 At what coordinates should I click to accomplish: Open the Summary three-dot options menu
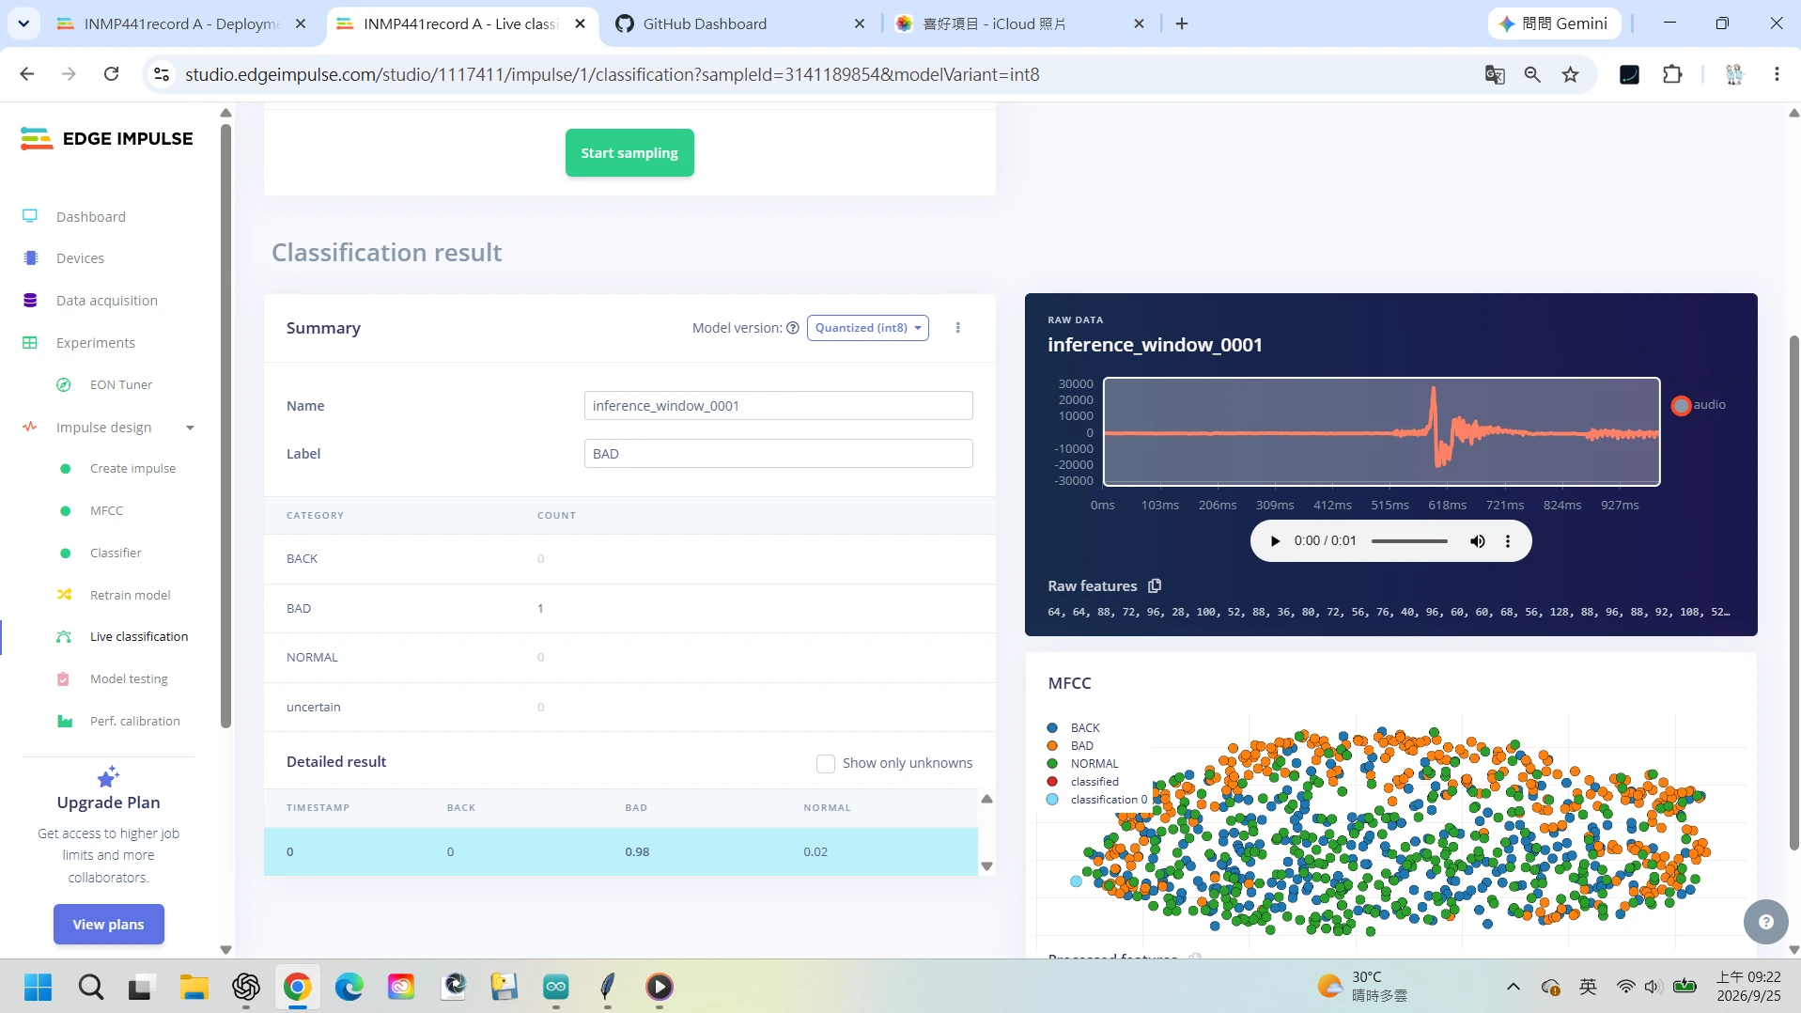[957, 328]
